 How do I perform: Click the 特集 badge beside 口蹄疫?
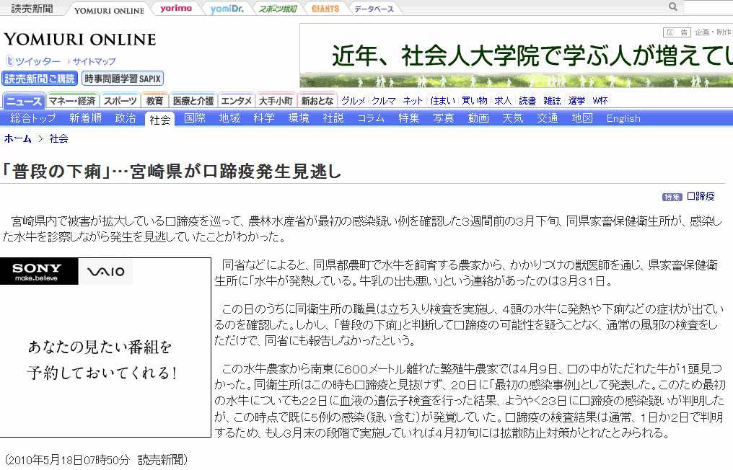click(672, 197)
